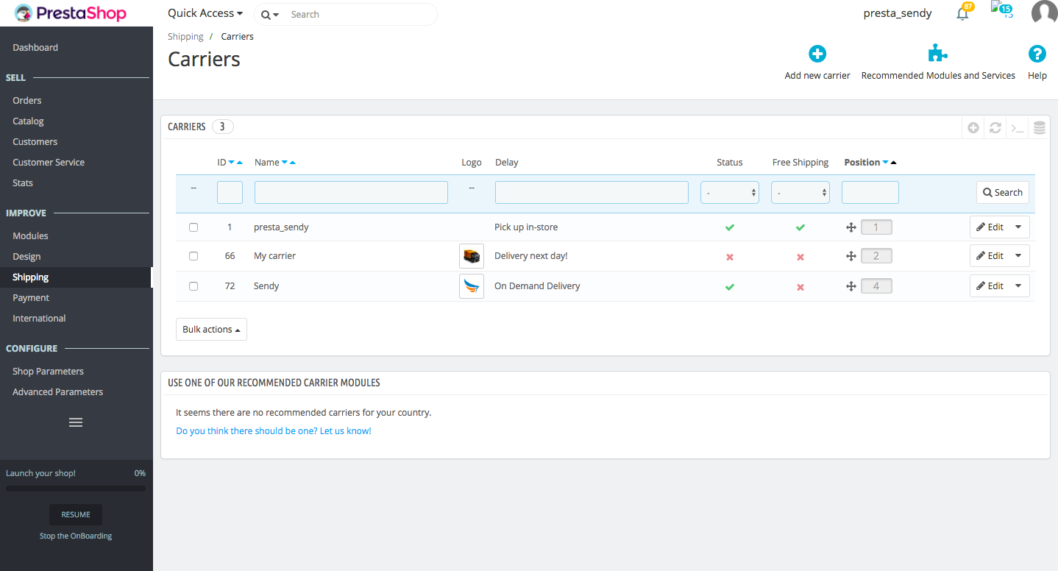Focus the top Search input field
The image size is (1058, 571).
click(x=361, y=15)
